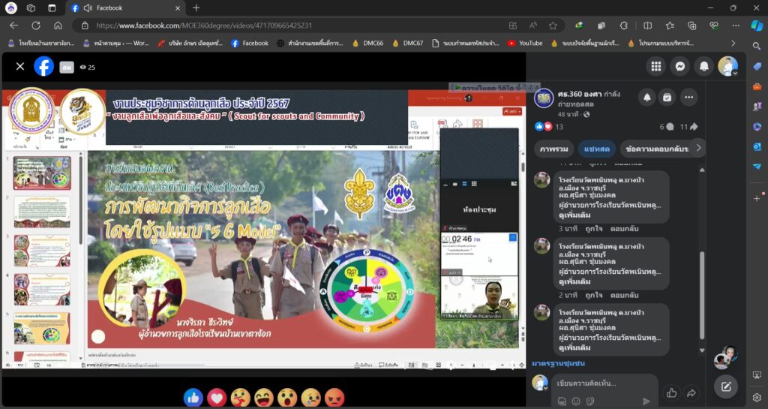
Task: Open account profile avatar menu
Action: (727, 67)
